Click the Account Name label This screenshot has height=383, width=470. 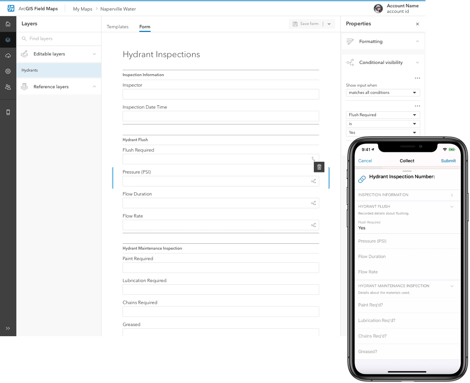pos(402,6)
